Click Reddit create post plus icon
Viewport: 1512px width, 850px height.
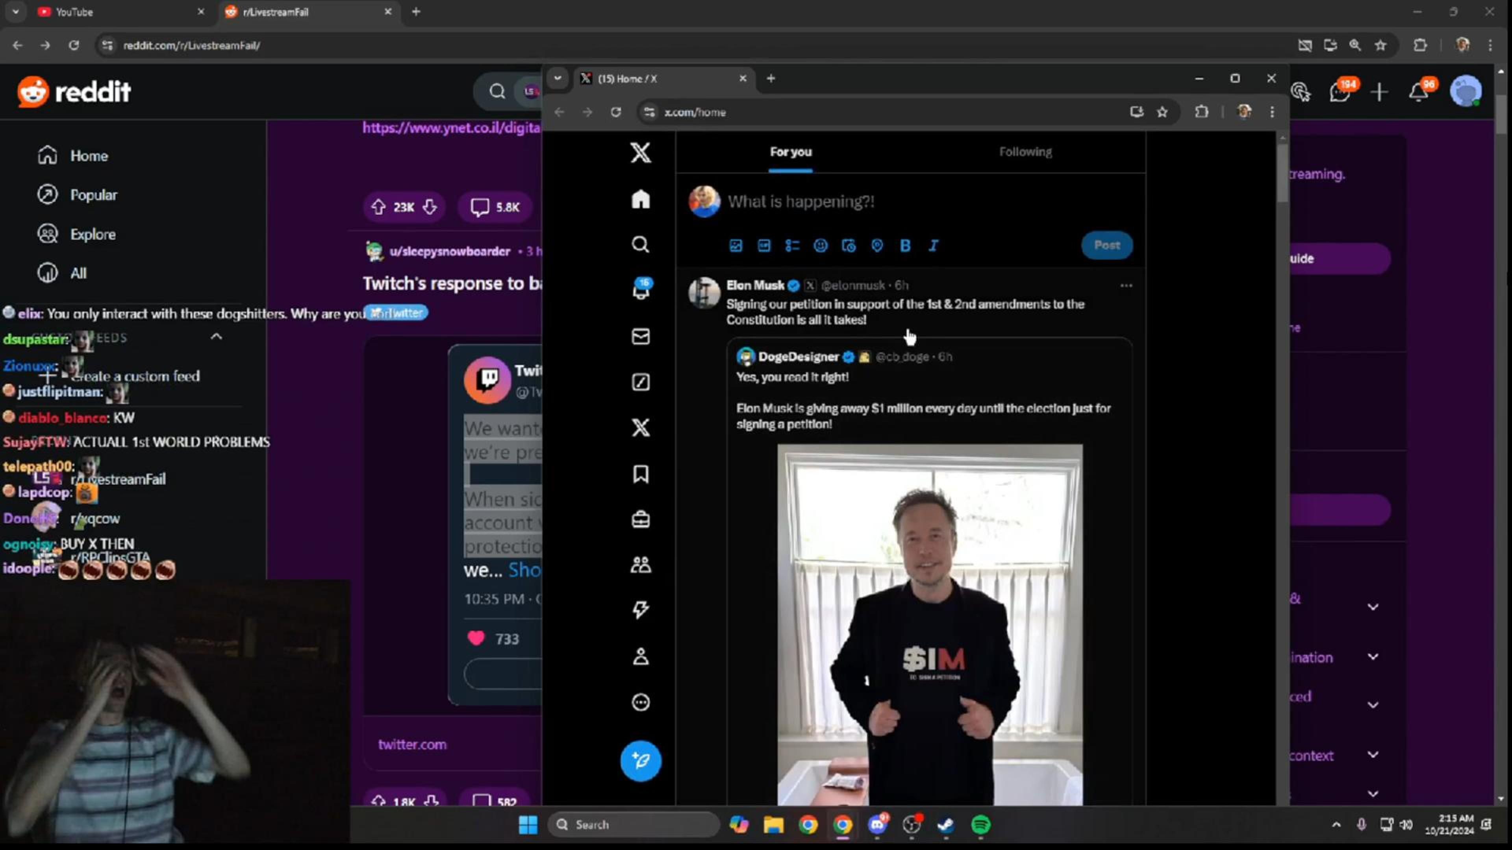tap(1379, 92)
